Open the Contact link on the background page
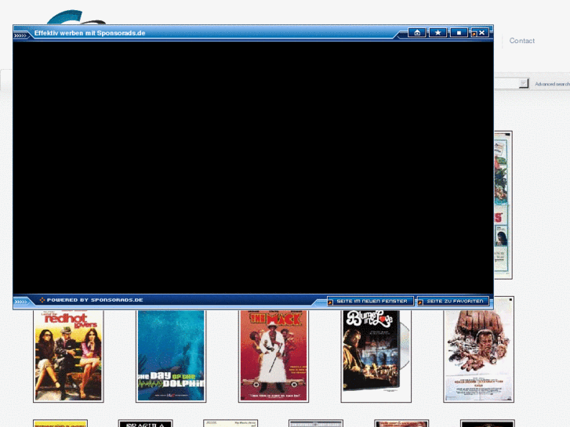Screen dimensions: 570x427 pyautogui.click(x=521, y=41)
